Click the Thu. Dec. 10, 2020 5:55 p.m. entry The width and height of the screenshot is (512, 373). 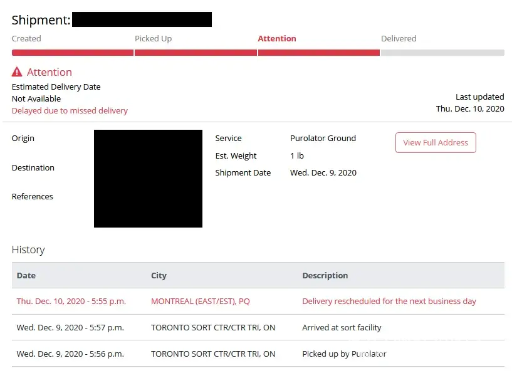pyautogui.click(x=71, y=301)
